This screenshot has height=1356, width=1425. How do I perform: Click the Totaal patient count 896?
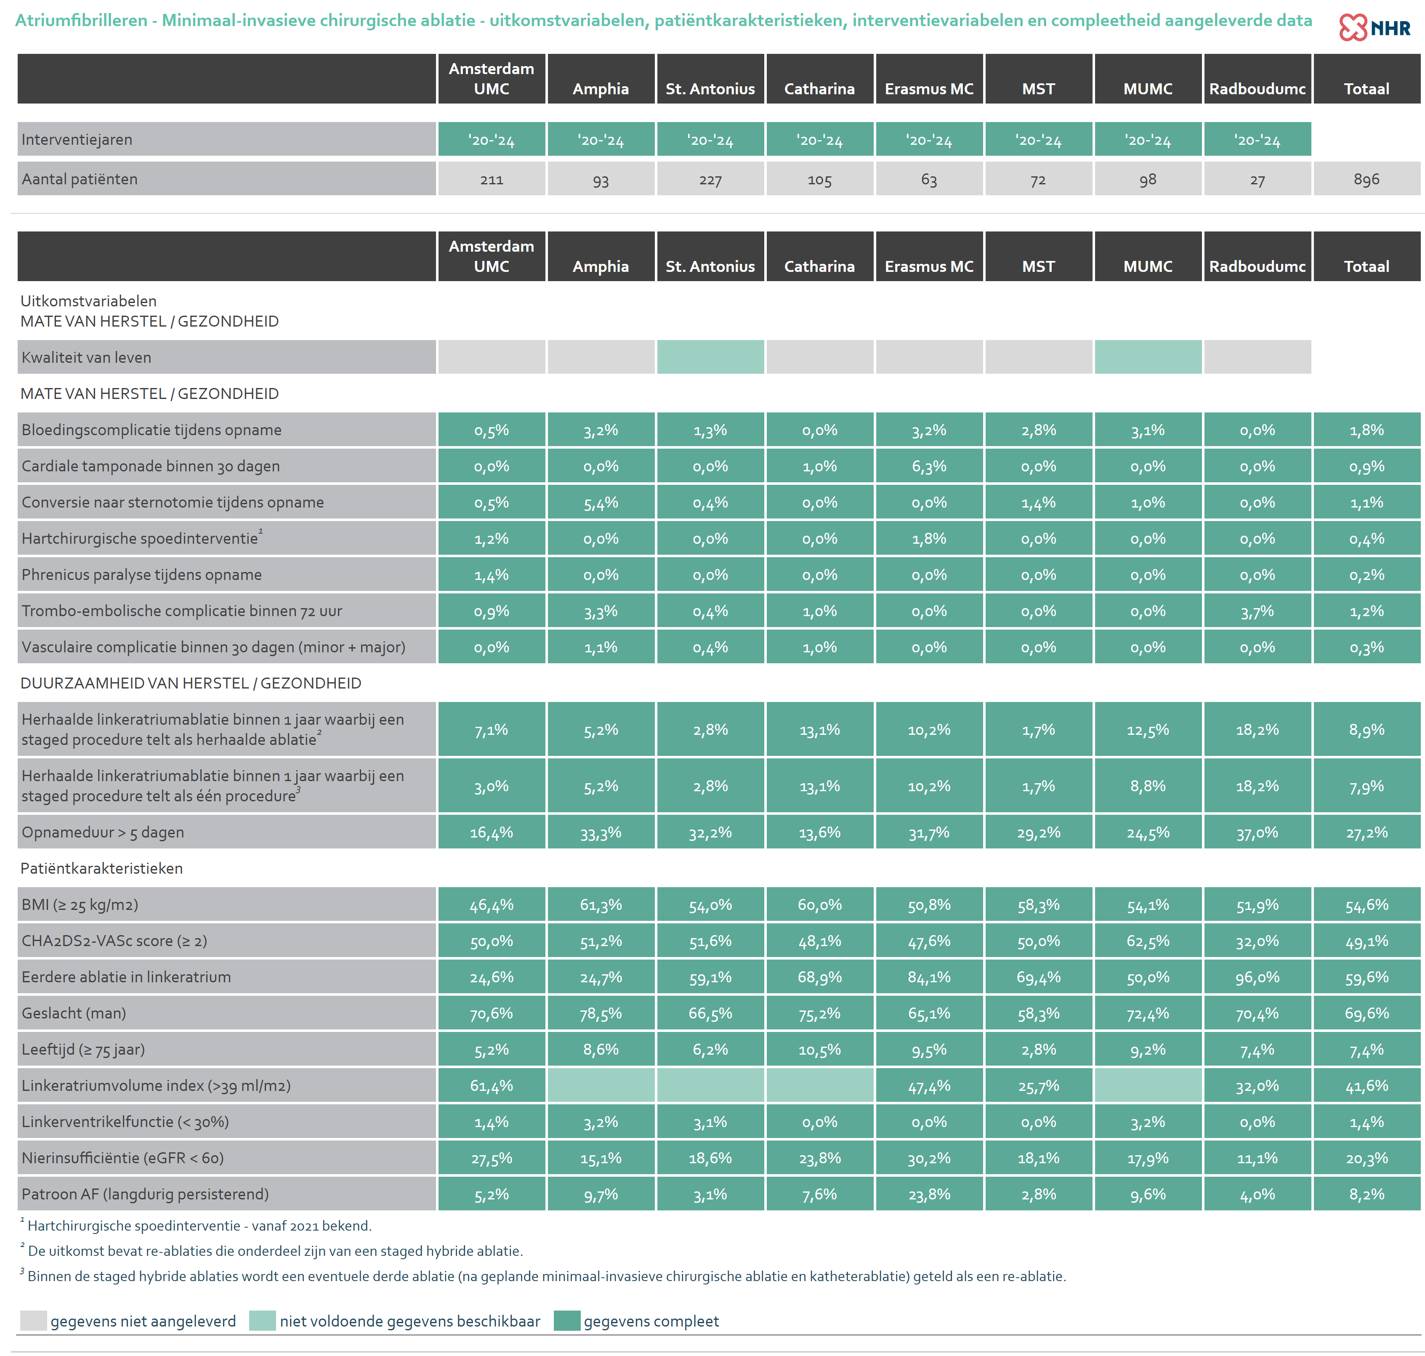(x=1366, y=179)
